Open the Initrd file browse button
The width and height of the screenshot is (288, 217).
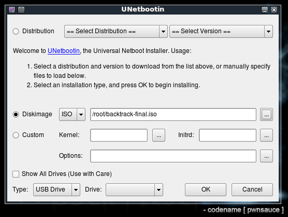click(266, 135)
